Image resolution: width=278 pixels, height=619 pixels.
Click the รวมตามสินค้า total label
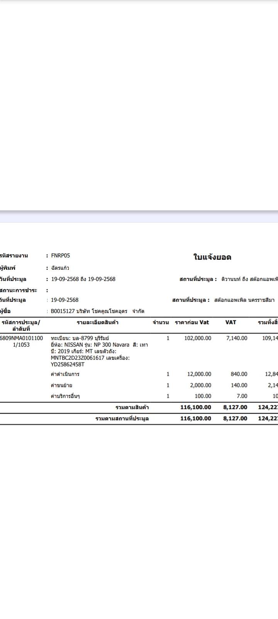point(132,407)
